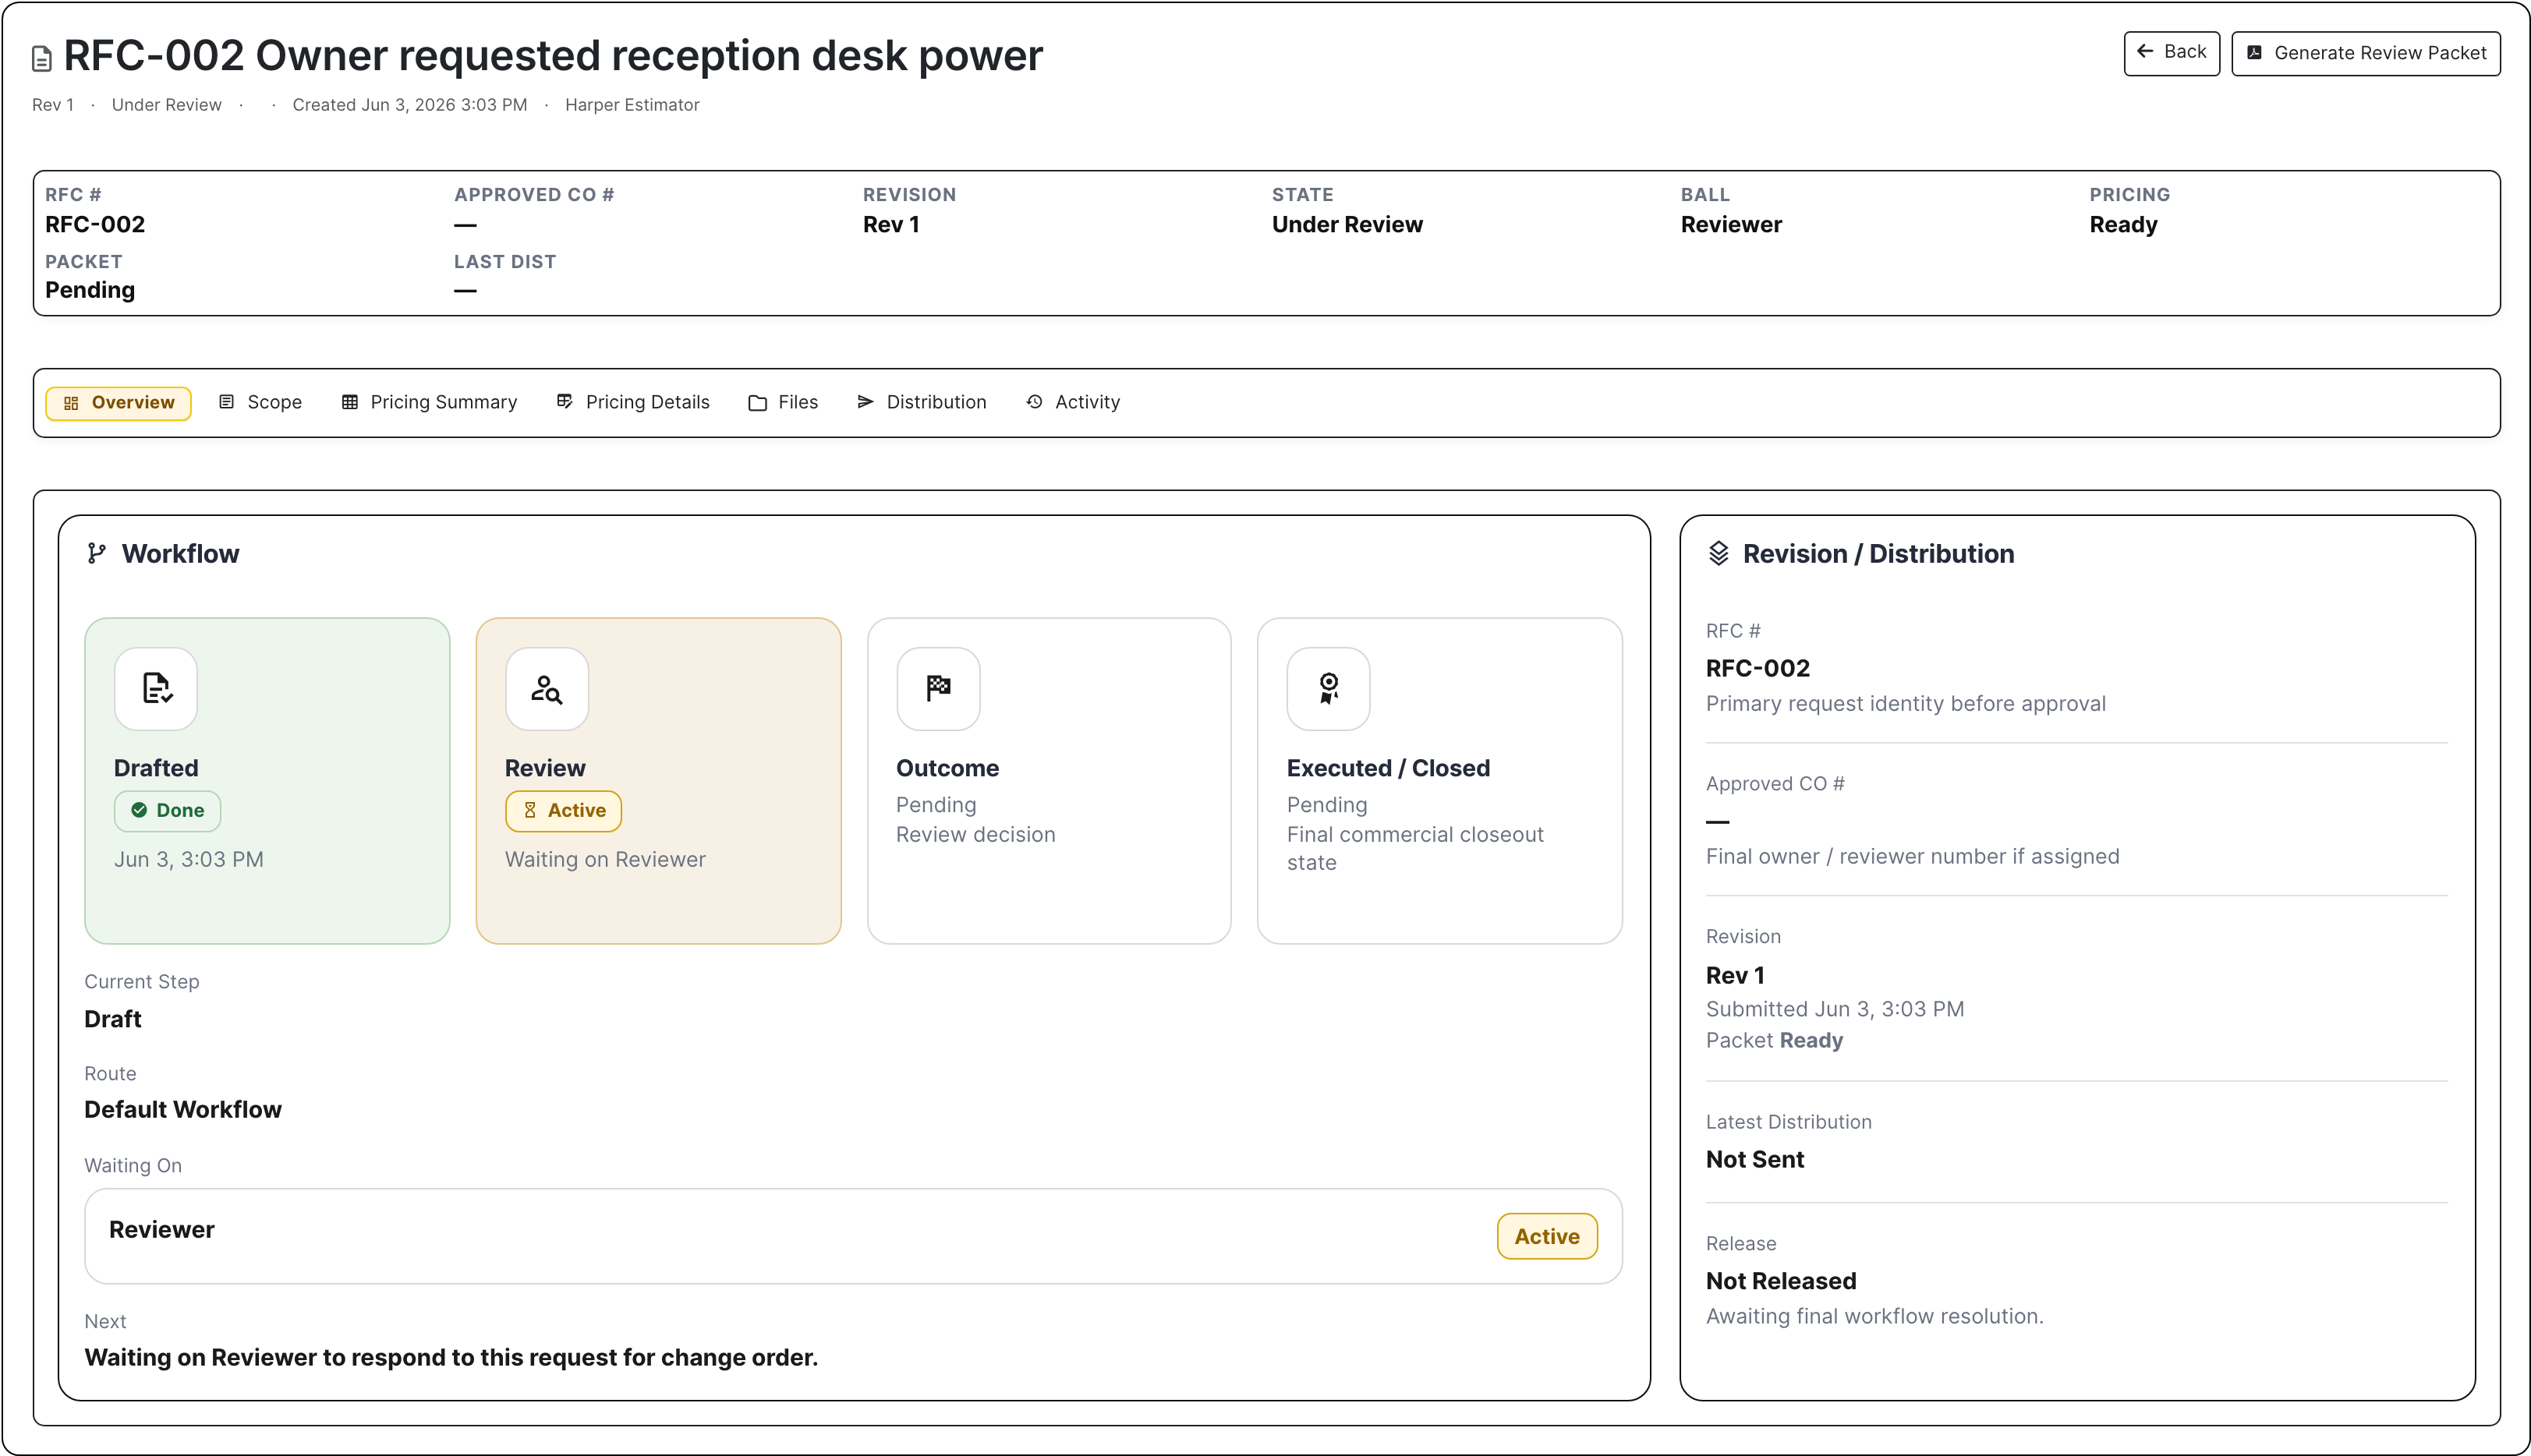This screenshot has height=1456, width=2531.
Task: Select the Outcome workflow card
Action: click(x=1049, y=781)
